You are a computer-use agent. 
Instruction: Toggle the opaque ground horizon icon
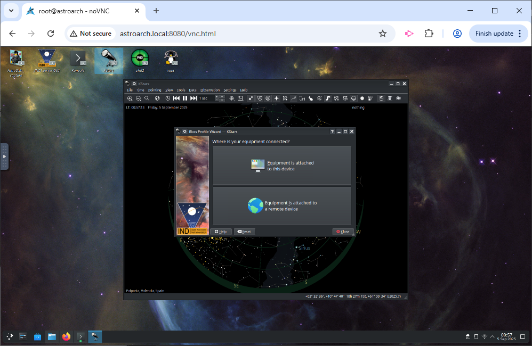click(x=353, y=98)
